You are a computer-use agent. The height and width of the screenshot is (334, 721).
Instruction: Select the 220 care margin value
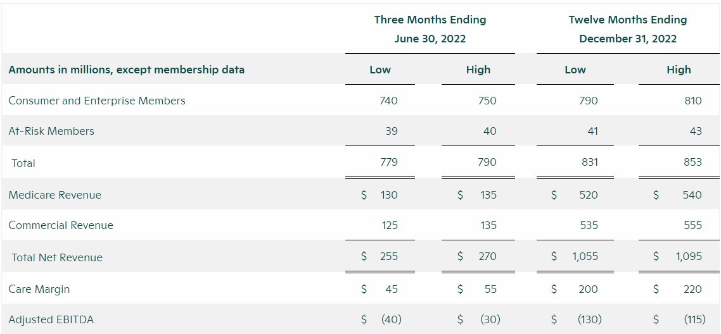pos(692,289)
